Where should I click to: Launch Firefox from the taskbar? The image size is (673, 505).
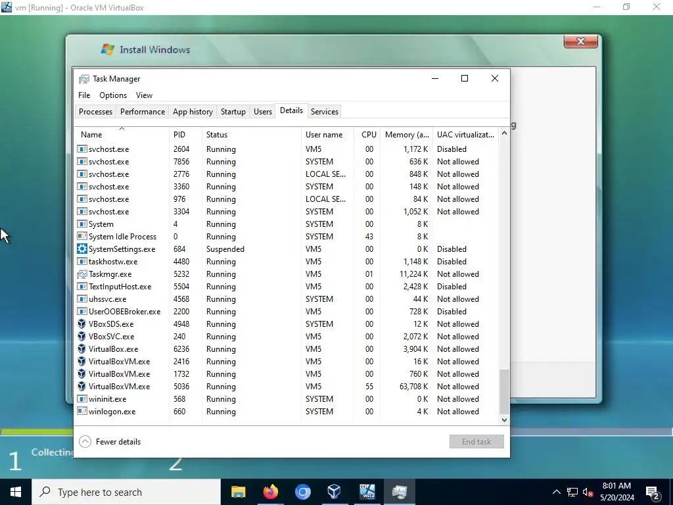tap(270, 492)
